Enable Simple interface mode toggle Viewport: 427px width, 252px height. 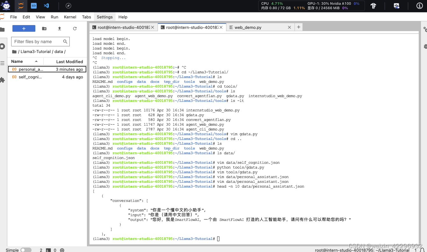(x=25, y=250)
